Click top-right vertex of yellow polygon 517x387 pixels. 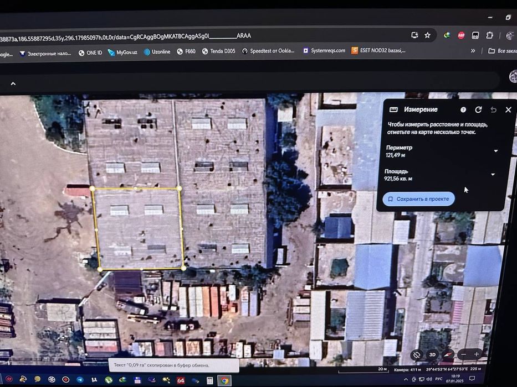click(179, 188)
